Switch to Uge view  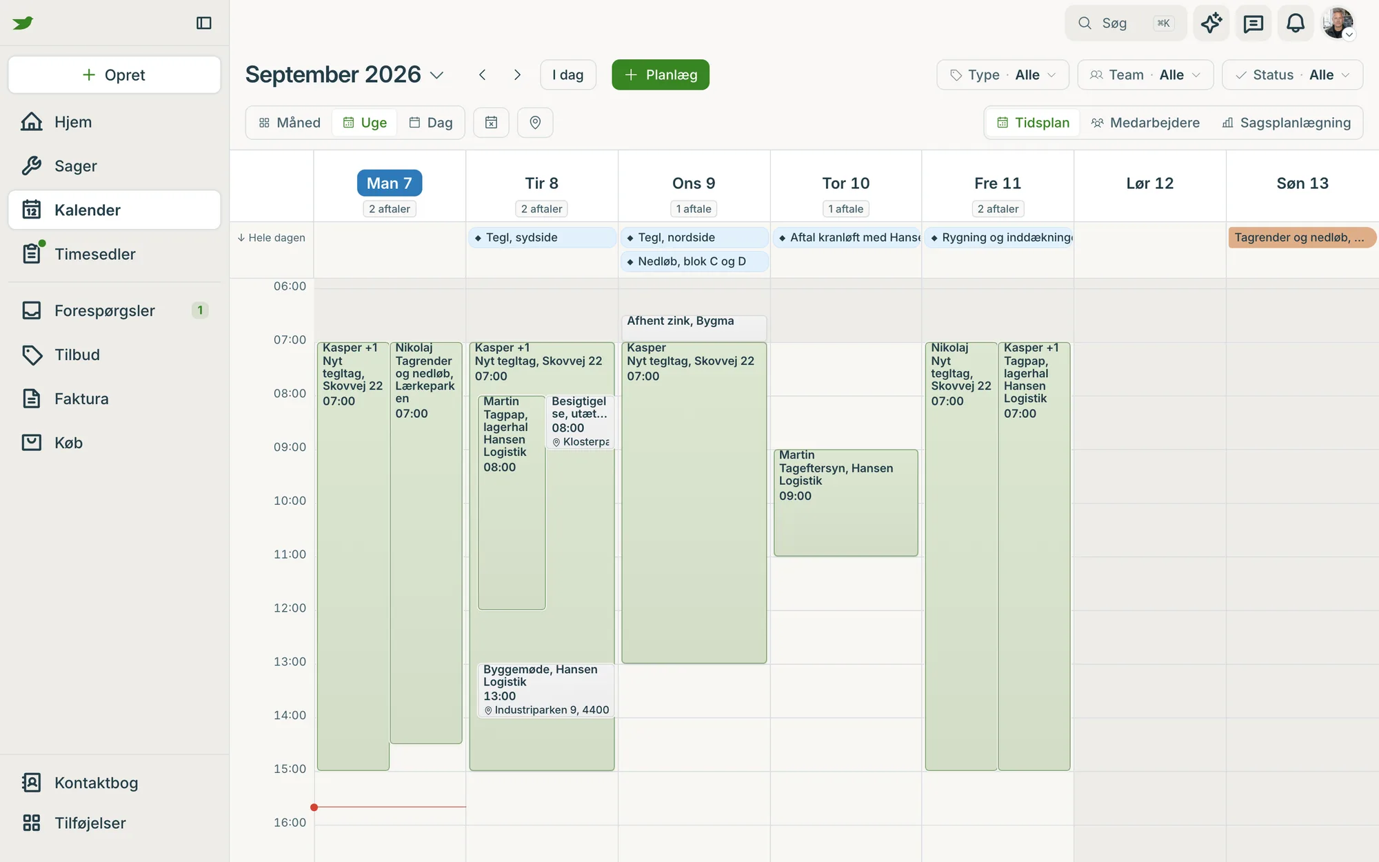coord(365,123)
